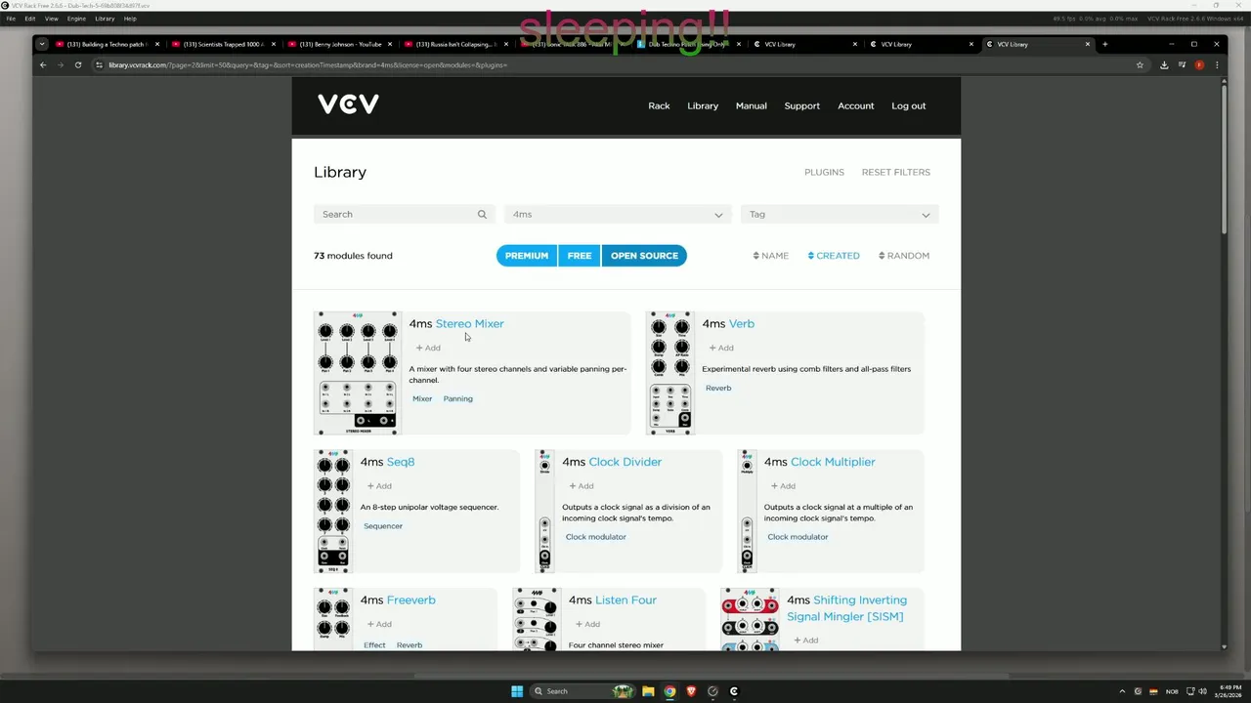This screenshot has height=703, width=1251.
Task: Click the VCV Rack taskbar icon
Action: coord(734,691)
